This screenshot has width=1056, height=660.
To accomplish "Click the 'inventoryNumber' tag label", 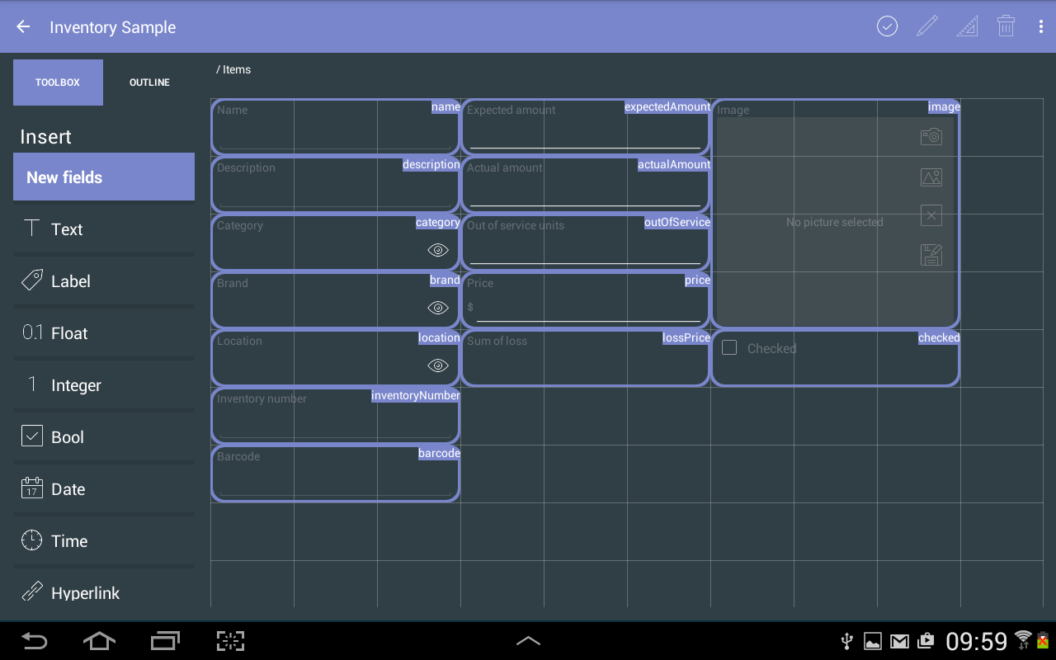I will coord(415,395).
